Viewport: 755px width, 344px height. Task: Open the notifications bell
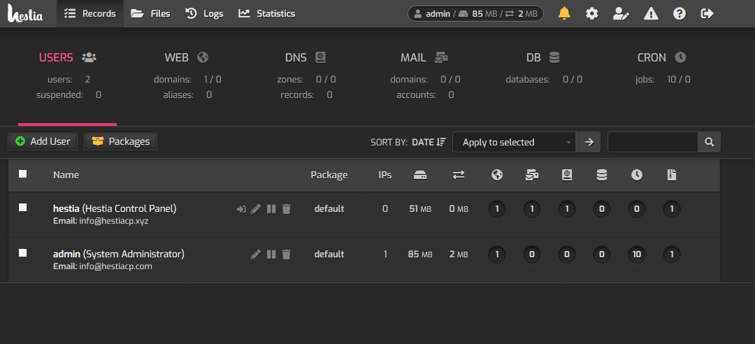564,13
